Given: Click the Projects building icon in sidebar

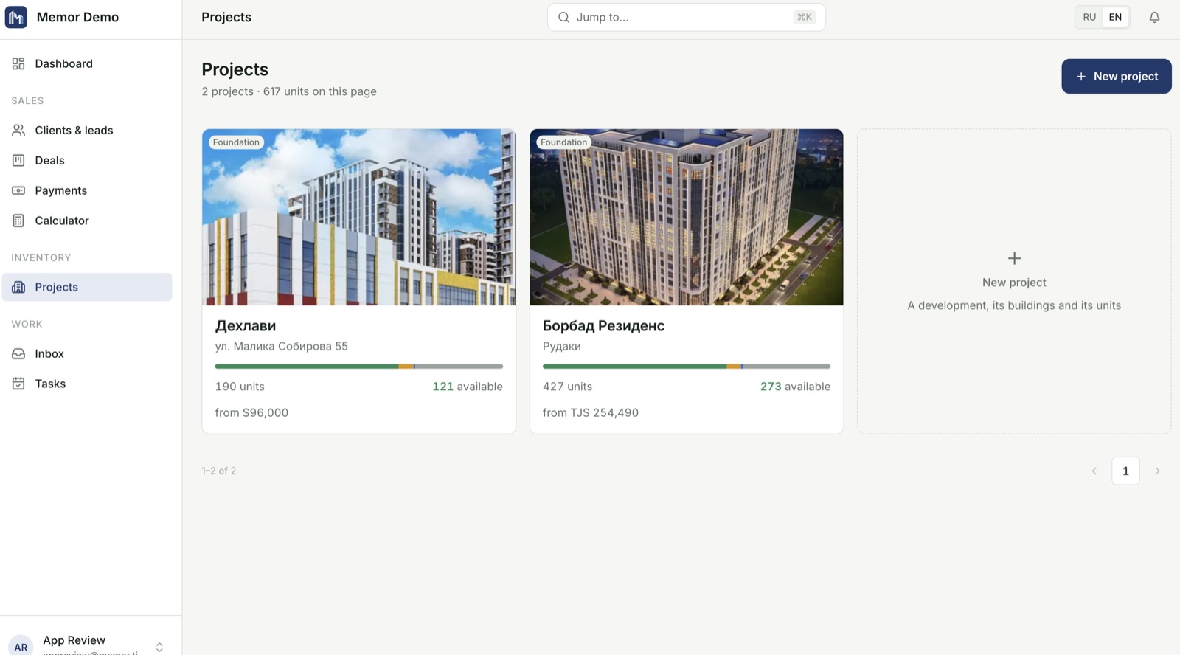Looking at the screenshot, I should point(18,287).
